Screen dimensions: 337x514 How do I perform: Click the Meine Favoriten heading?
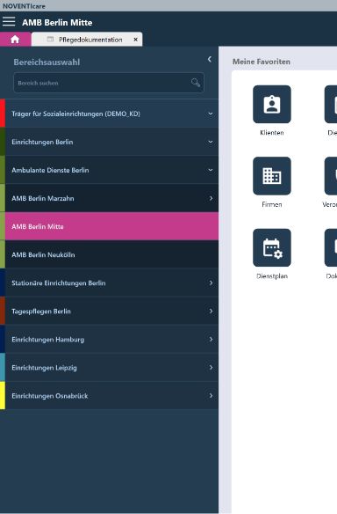[262, 62]
